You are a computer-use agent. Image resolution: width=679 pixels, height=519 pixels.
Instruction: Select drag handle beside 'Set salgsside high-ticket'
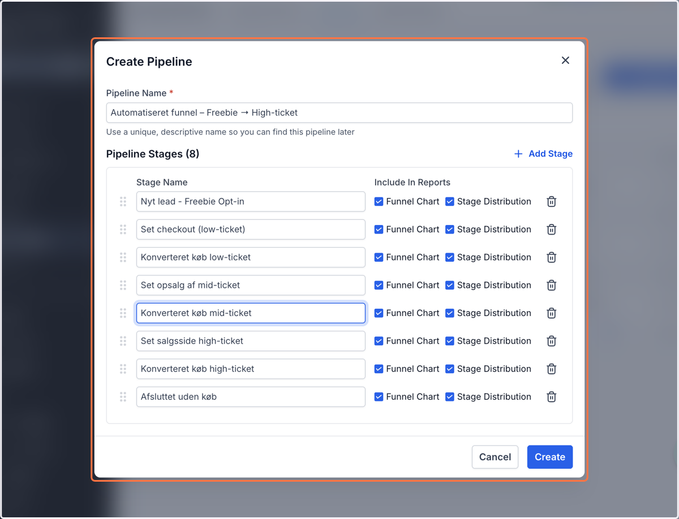(123, 341)
